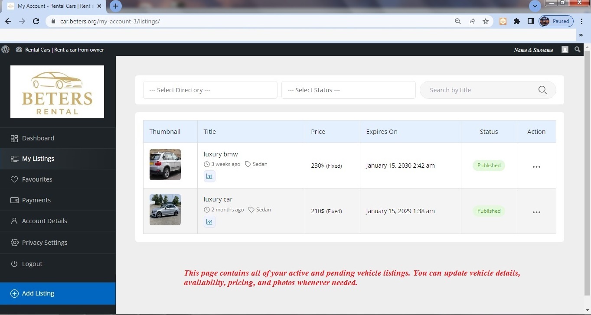Click the browser address bar URL
The image size is (591, 315).
[110, 21]
